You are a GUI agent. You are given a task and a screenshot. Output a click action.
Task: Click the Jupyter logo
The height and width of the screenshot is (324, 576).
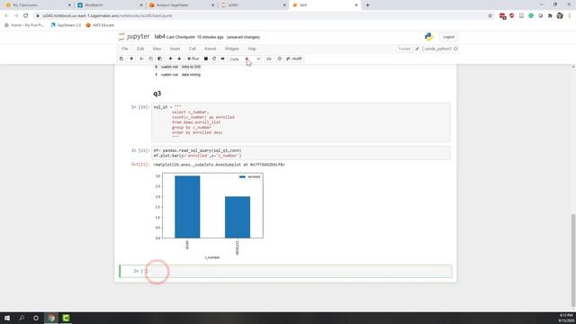click(x=134, y=36)
